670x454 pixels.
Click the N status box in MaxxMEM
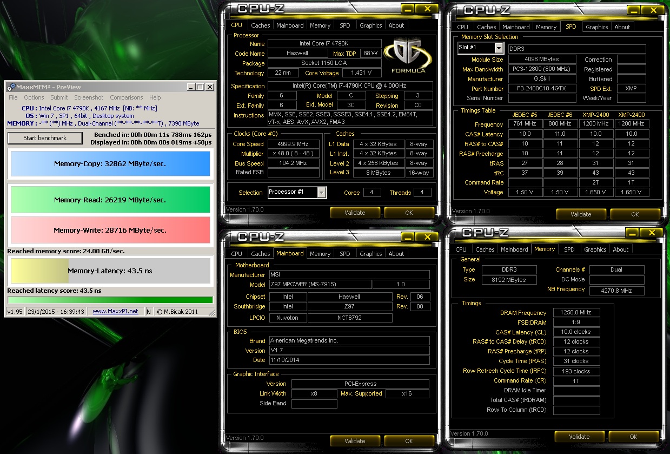click(x=149, y=311)
